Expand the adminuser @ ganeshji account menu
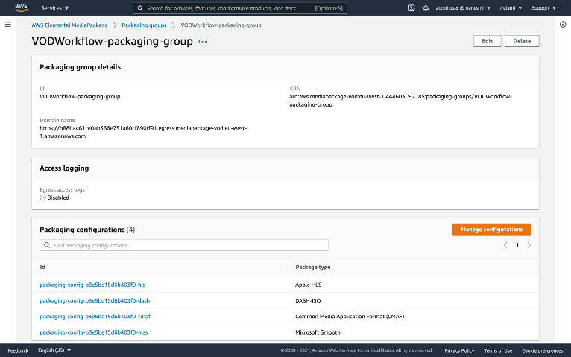 (463, 8)
